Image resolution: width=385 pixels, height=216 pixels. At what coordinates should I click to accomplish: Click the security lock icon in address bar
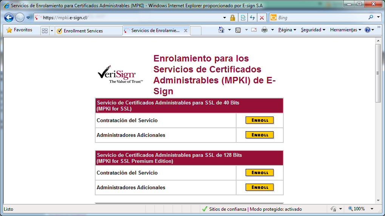click(233, 18)
